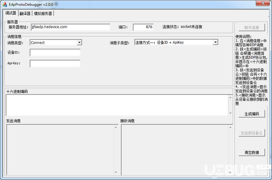Focus the 端口 port field showing 876

(143, 27)
